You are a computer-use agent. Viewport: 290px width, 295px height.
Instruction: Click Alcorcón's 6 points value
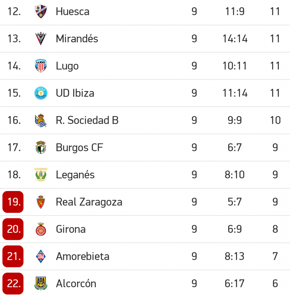coord(275,283)
